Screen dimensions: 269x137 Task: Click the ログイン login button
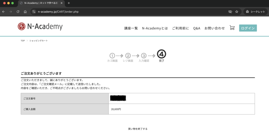(x=248, y=28)
